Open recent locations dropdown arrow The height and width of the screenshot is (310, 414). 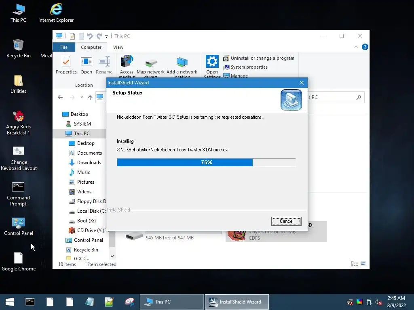click(x=82, y=97)
